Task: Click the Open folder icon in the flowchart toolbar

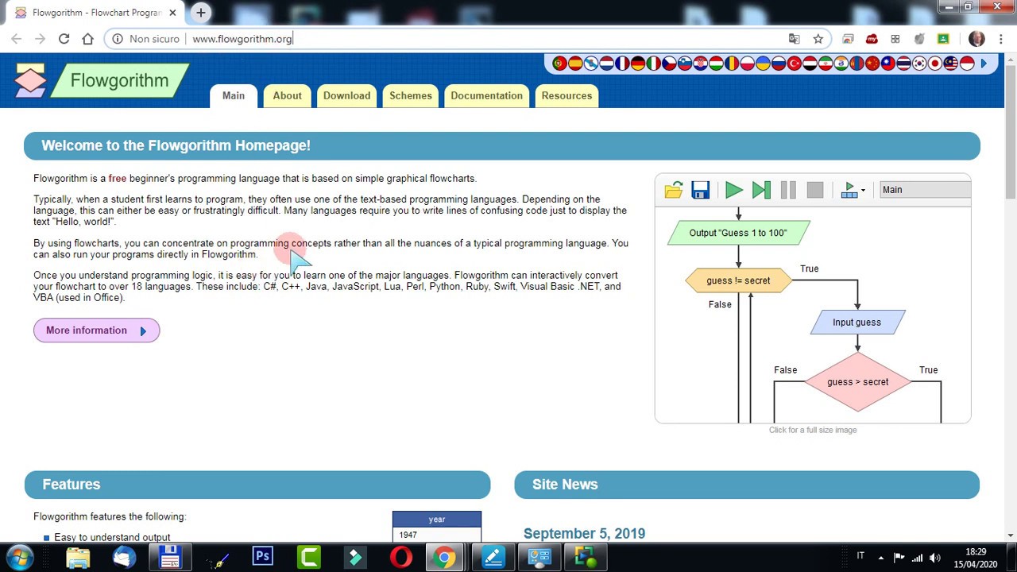Action: pyautogui.click(x=674, y=190)
